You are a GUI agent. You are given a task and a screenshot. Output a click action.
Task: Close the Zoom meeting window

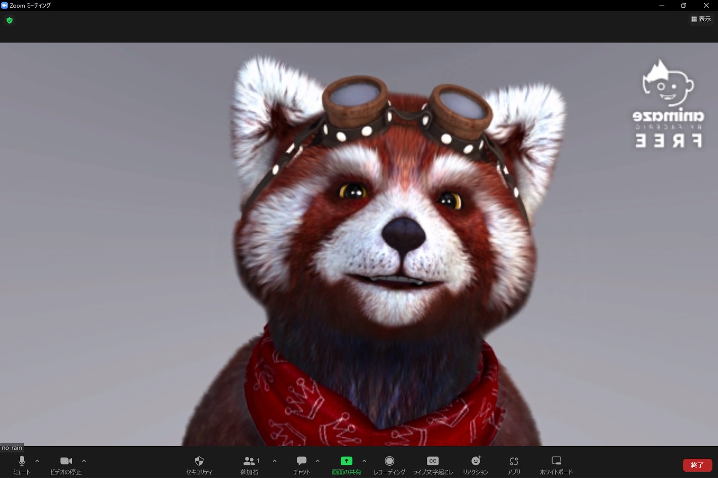click(706, 5)
